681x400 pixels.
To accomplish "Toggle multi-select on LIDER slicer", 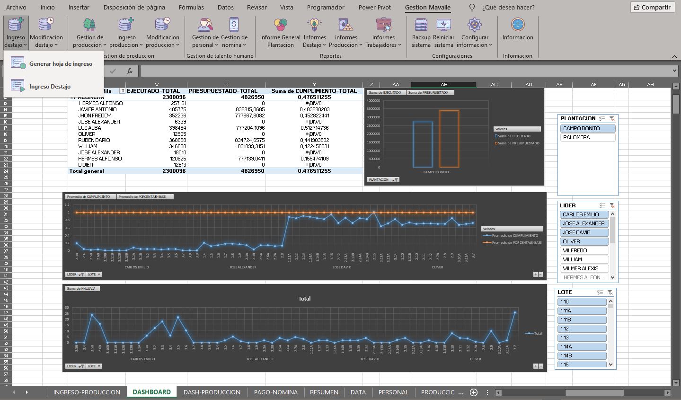I will click(x=602, y=205).
